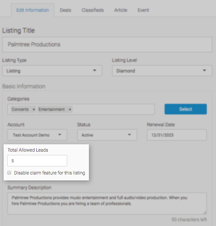Go to the Article tab

[120, 10]
